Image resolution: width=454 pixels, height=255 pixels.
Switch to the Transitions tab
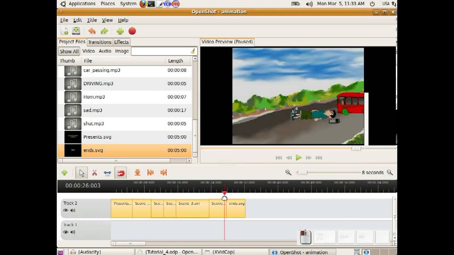pos(100,42)
